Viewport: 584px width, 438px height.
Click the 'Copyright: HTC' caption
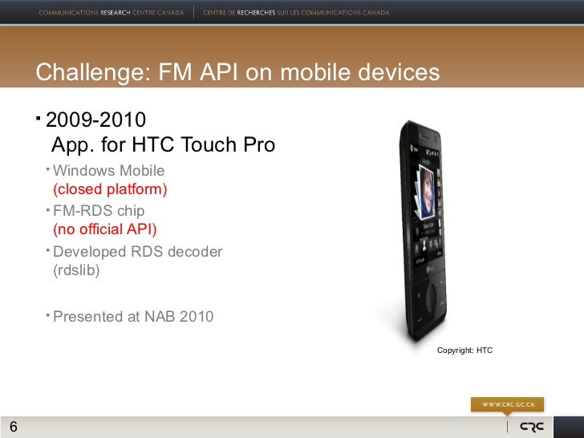click(464, 350)
